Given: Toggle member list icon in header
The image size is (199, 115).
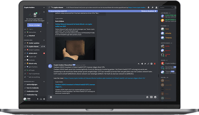Looking at the screenshot, I should 156,7.
